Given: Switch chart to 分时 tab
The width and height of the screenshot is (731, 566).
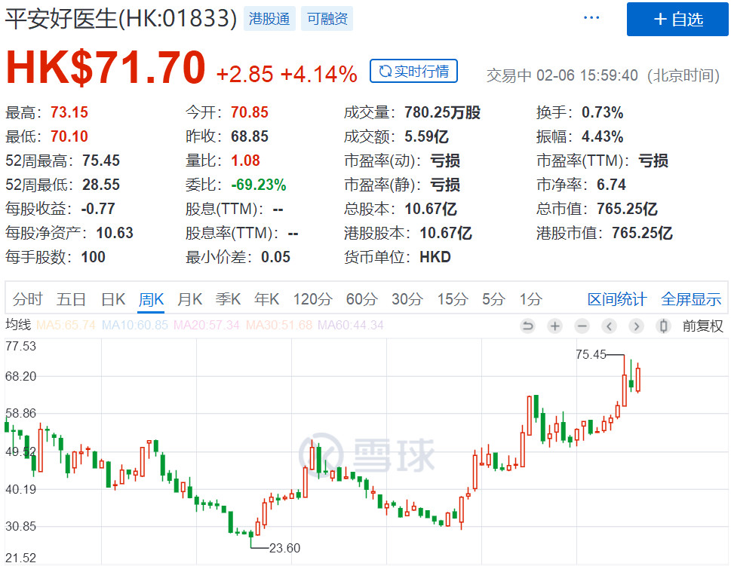Looking at the screenshot, I should 27,299.
